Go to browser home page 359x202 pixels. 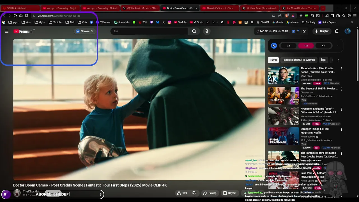[x=21, y=16]
